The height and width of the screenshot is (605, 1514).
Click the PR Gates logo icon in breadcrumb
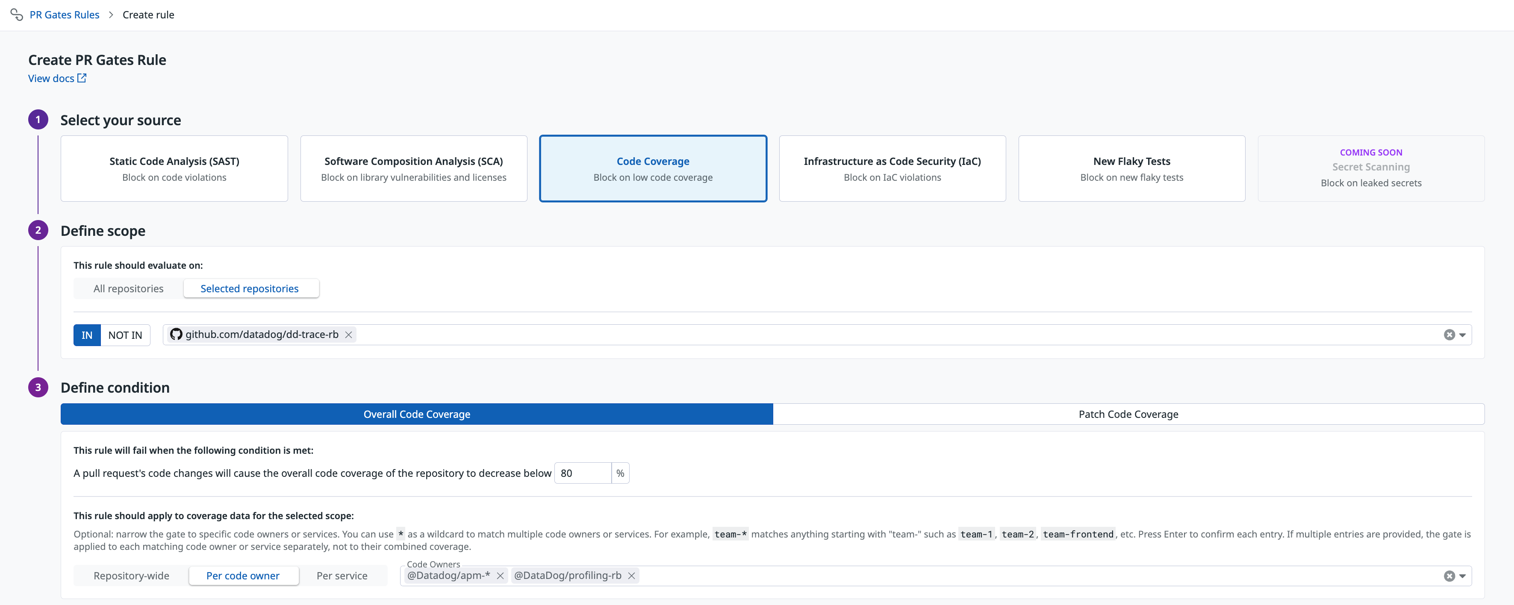coord(16,15)
